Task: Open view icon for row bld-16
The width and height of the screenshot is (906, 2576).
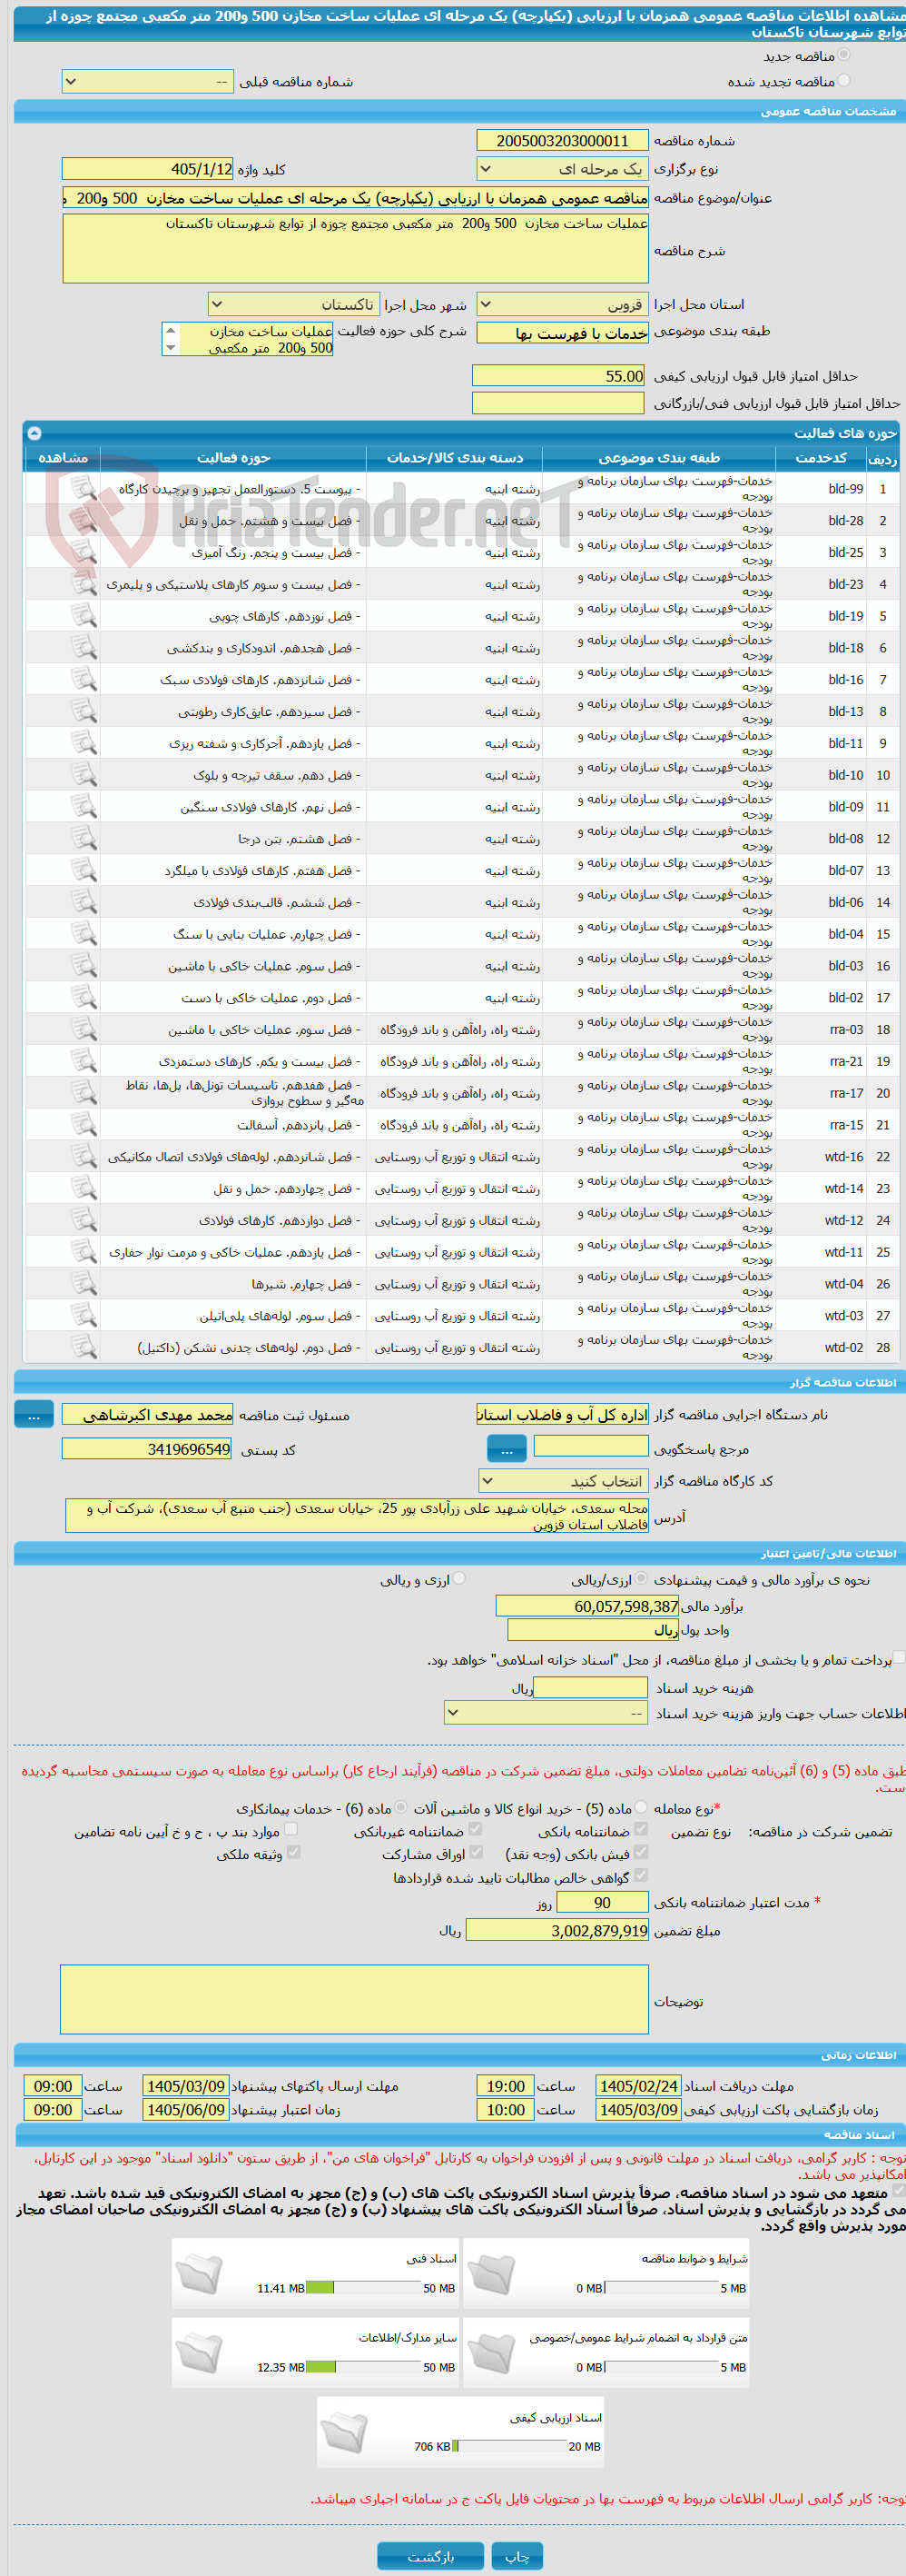Action: pyautogui.click(x=84, y=679)
